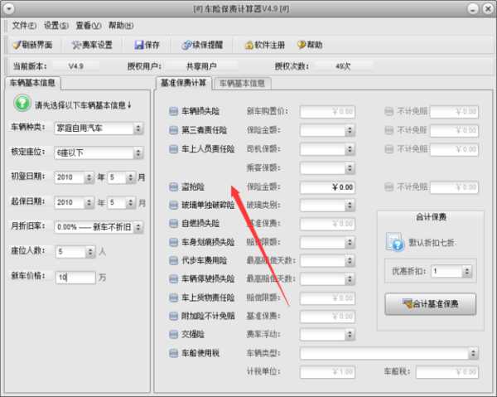Click the 保存 save toolbar icon
Image resolution: width=497 pixels, height=397 pixels.
pos(128,45)
